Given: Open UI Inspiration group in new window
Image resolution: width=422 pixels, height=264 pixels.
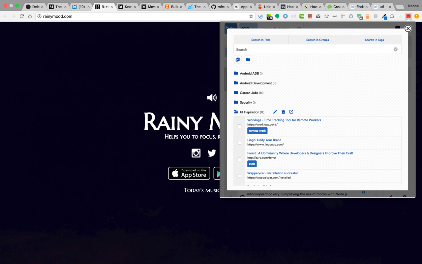Looking at the screenshot, I should (x=291, y=112).
